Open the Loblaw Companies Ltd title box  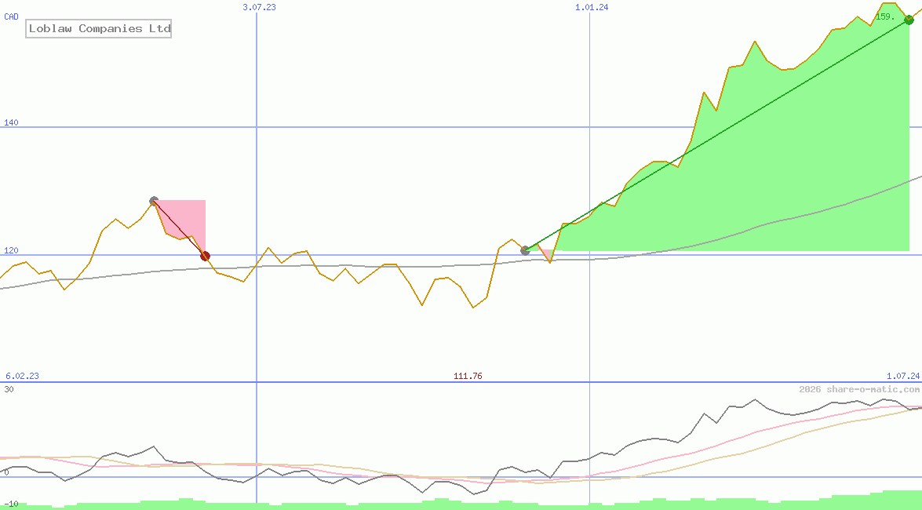click(98, 28)
